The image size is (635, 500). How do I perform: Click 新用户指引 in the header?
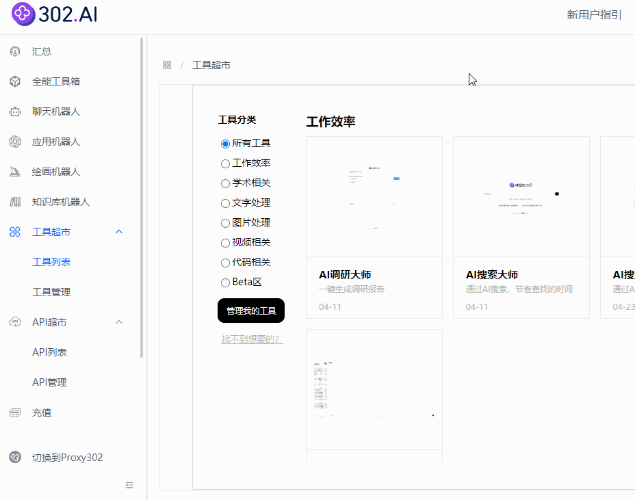click(x=594, y=15)
